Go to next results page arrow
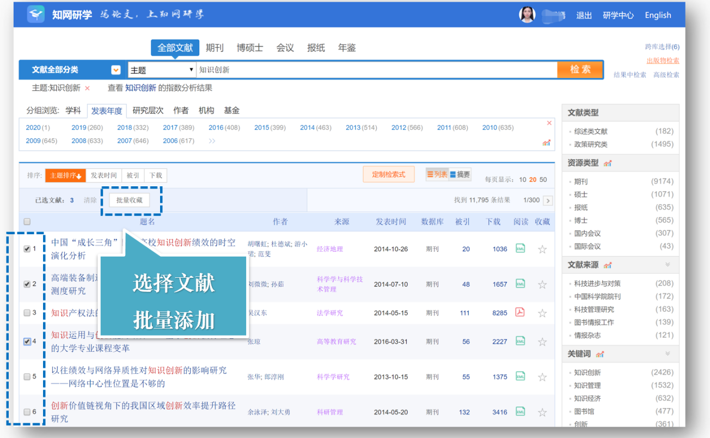 548,200
